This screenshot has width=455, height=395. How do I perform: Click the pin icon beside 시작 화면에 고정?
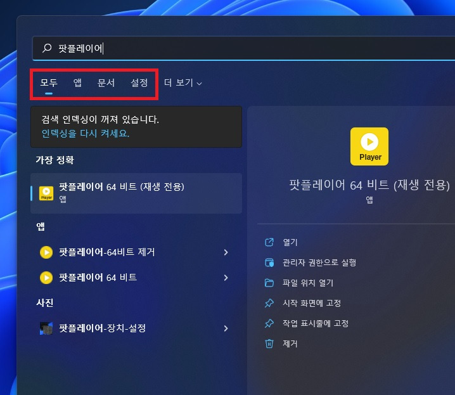tap(269, 303)
